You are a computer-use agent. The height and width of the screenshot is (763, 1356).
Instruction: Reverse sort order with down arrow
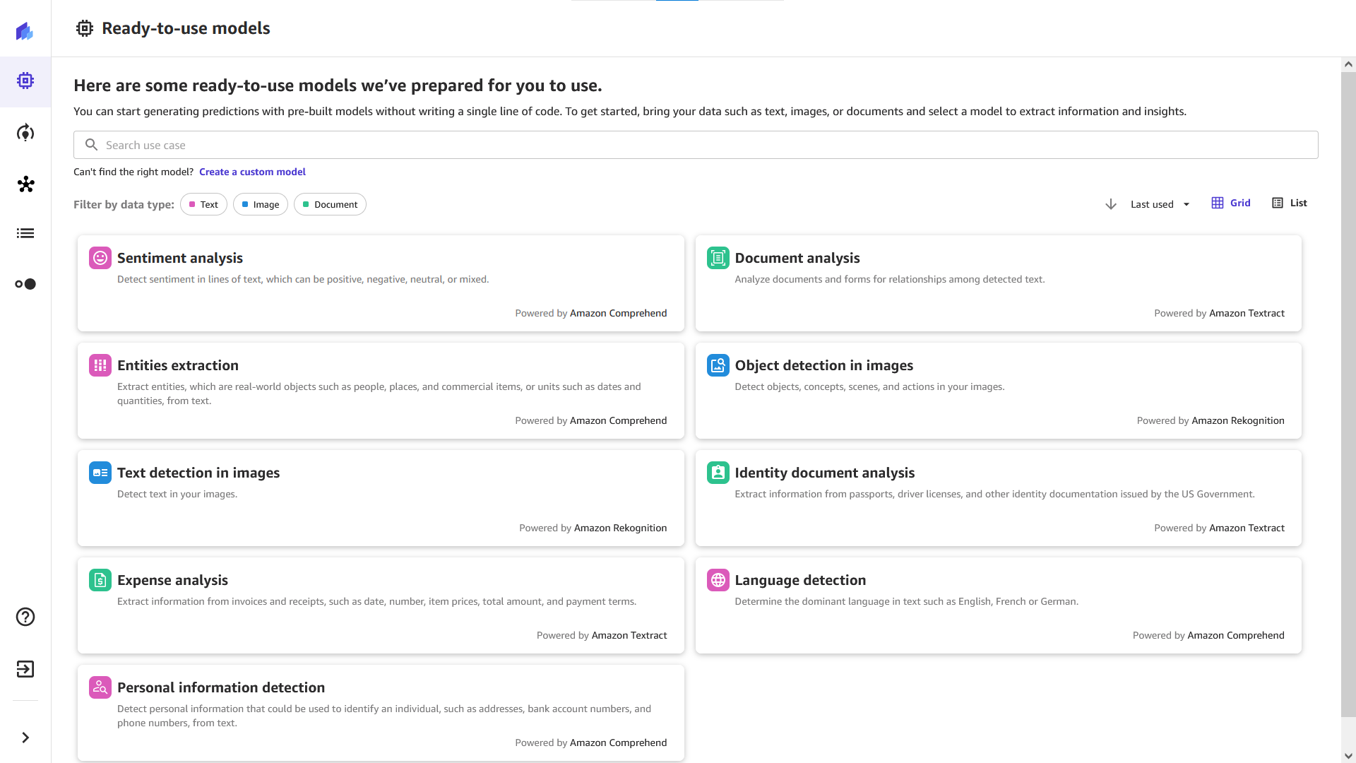[x=1110, y=204]
